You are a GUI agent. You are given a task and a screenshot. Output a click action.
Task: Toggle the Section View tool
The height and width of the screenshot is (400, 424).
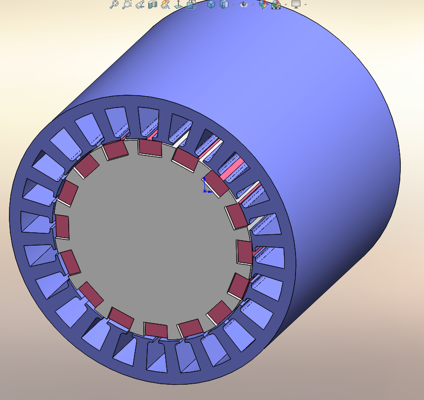click(152, 4)
